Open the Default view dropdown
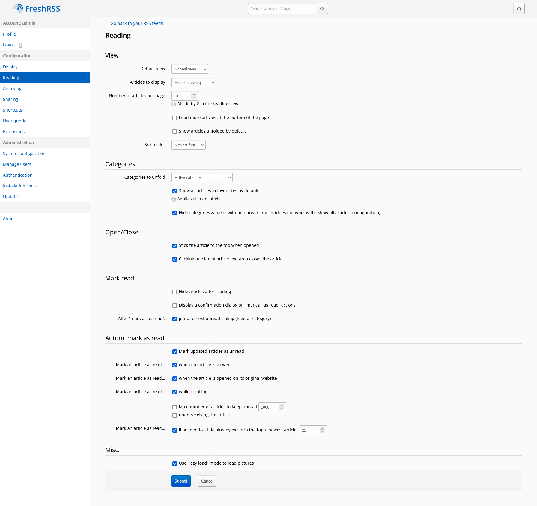Screen dimensions: 537x506 pyautogui.click(x=189, y=69)
